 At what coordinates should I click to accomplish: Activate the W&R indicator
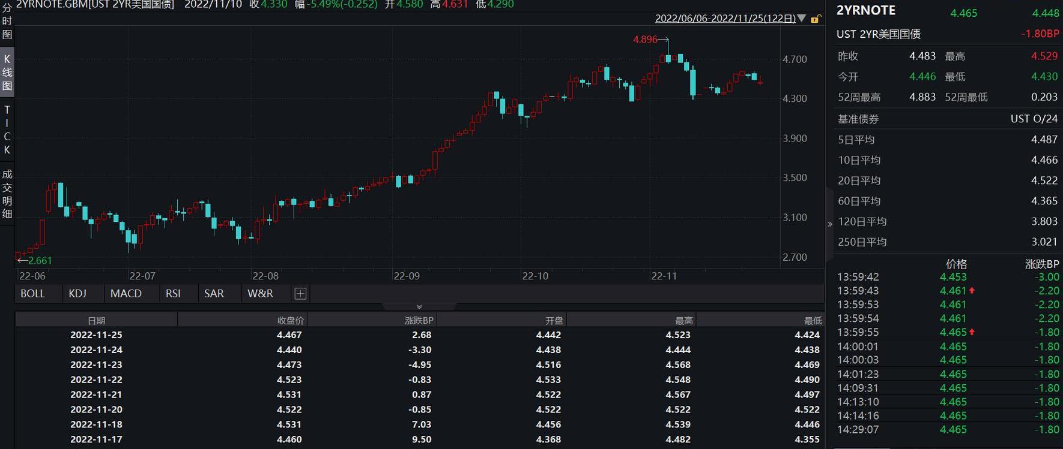(x=260, y=294)
